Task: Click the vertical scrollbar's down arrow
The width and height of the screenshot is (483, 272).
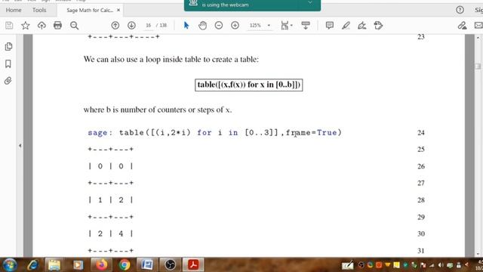Action: 478,254
